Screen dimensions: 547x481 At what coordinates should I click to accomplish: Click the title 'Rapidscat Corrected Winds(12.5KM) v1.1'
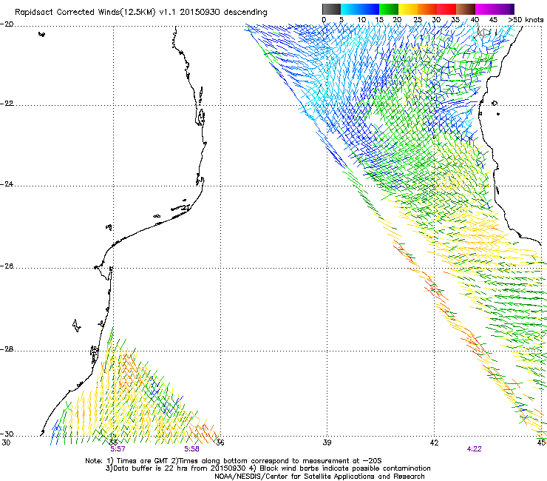96,13
